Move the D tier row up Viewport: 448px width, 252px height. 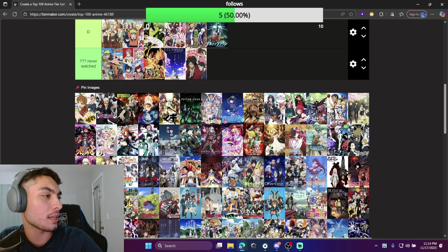coord(364,28)
